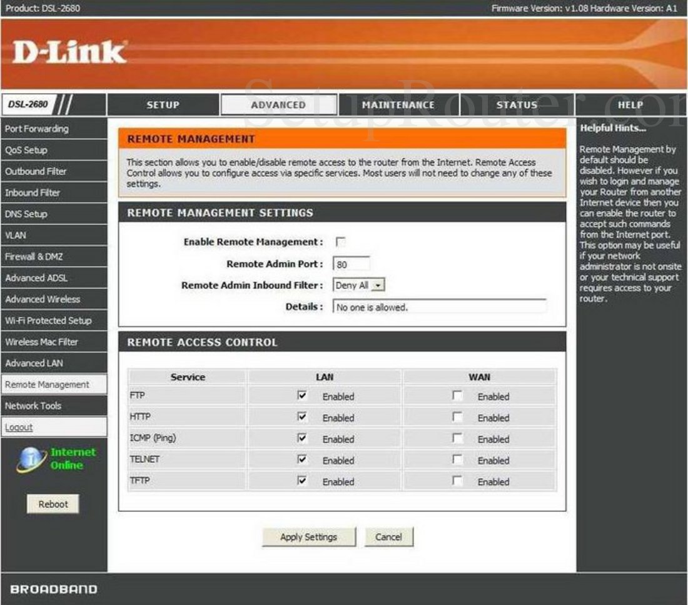The height and width of the screenshot is (605, 688).
Task: Uncheck TELNET LAN Enabled checkbox
Action: pyautogui.click(x=302, y=459)
